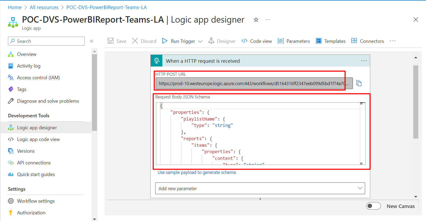Viewport: 426px width, 221px height.
Task: Open the Parameters pane
Action: (x=294, y=41)
